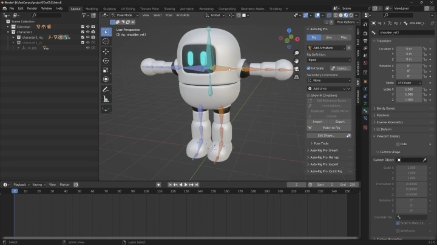Open Global orientation dropdown

(215, 15)
